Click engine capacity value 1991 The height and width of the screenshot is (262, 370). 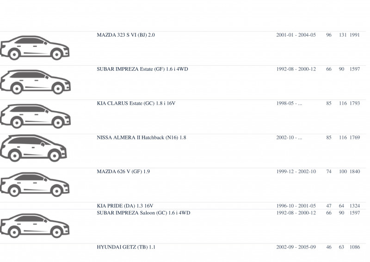click(354, 35)
